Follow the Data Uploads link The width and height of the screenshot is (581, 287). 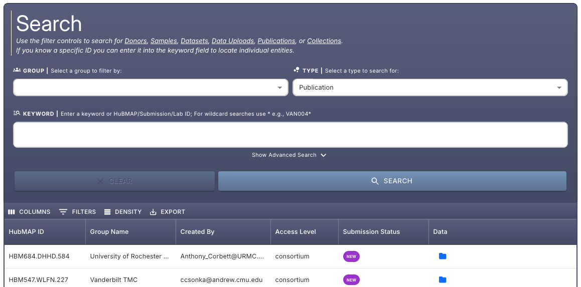click(x=232, y=41)
